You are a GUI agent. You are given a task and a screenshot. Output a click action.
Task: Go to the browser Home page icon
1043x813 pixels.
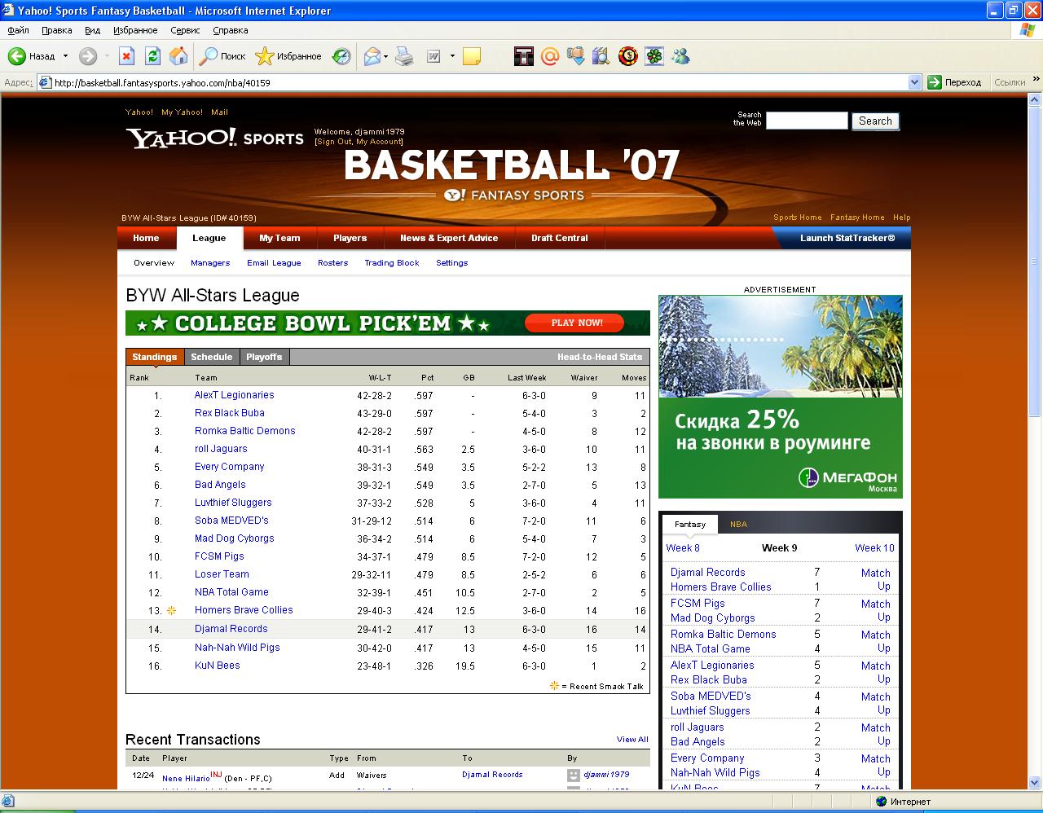pos(178,56)
